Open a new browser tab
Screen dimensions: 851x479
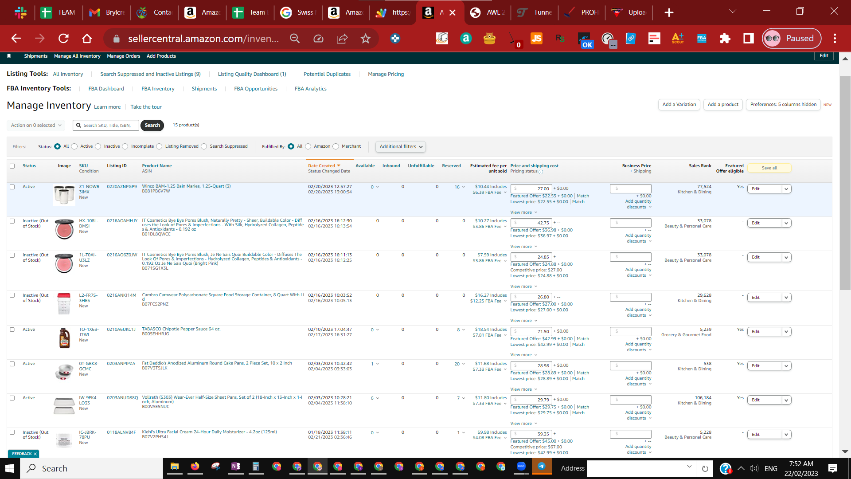click(x=669, y=12)
